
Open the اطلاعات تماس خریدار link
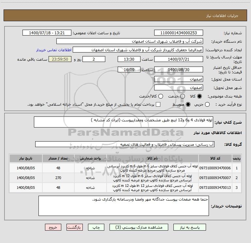[x=54, y=50]
